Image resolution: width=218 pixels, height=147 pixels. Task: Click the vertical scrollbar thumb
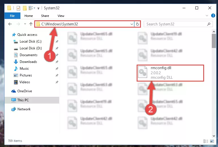[x=214, y=41]
